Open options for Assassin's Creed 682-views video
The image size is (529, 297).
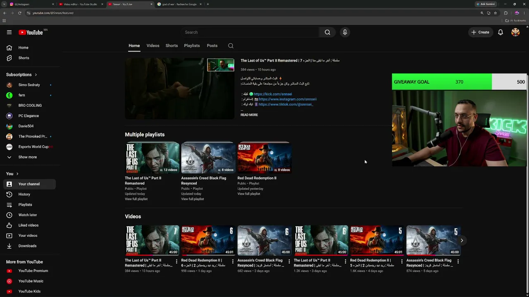(289, 262)
